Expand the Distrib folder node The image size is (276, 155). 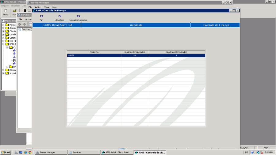pyautogui.click(x=3, y=34)
